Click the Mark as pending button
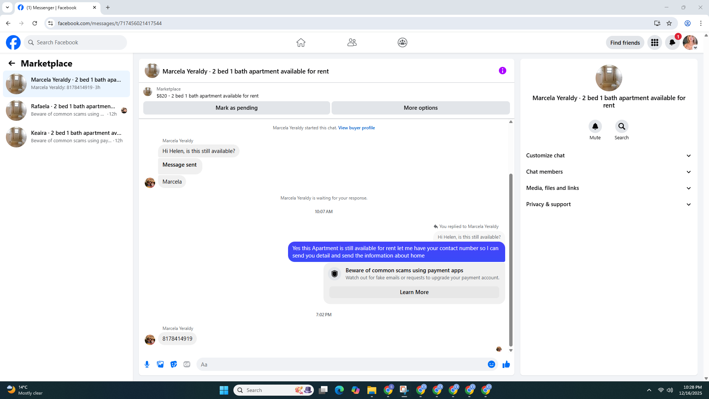709x399 pixels. click(237, 108)
